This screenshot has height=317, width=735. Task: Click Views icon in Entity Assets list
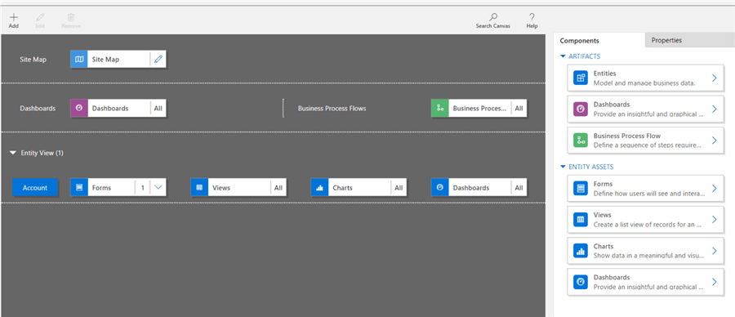click(x=581, y=220)
